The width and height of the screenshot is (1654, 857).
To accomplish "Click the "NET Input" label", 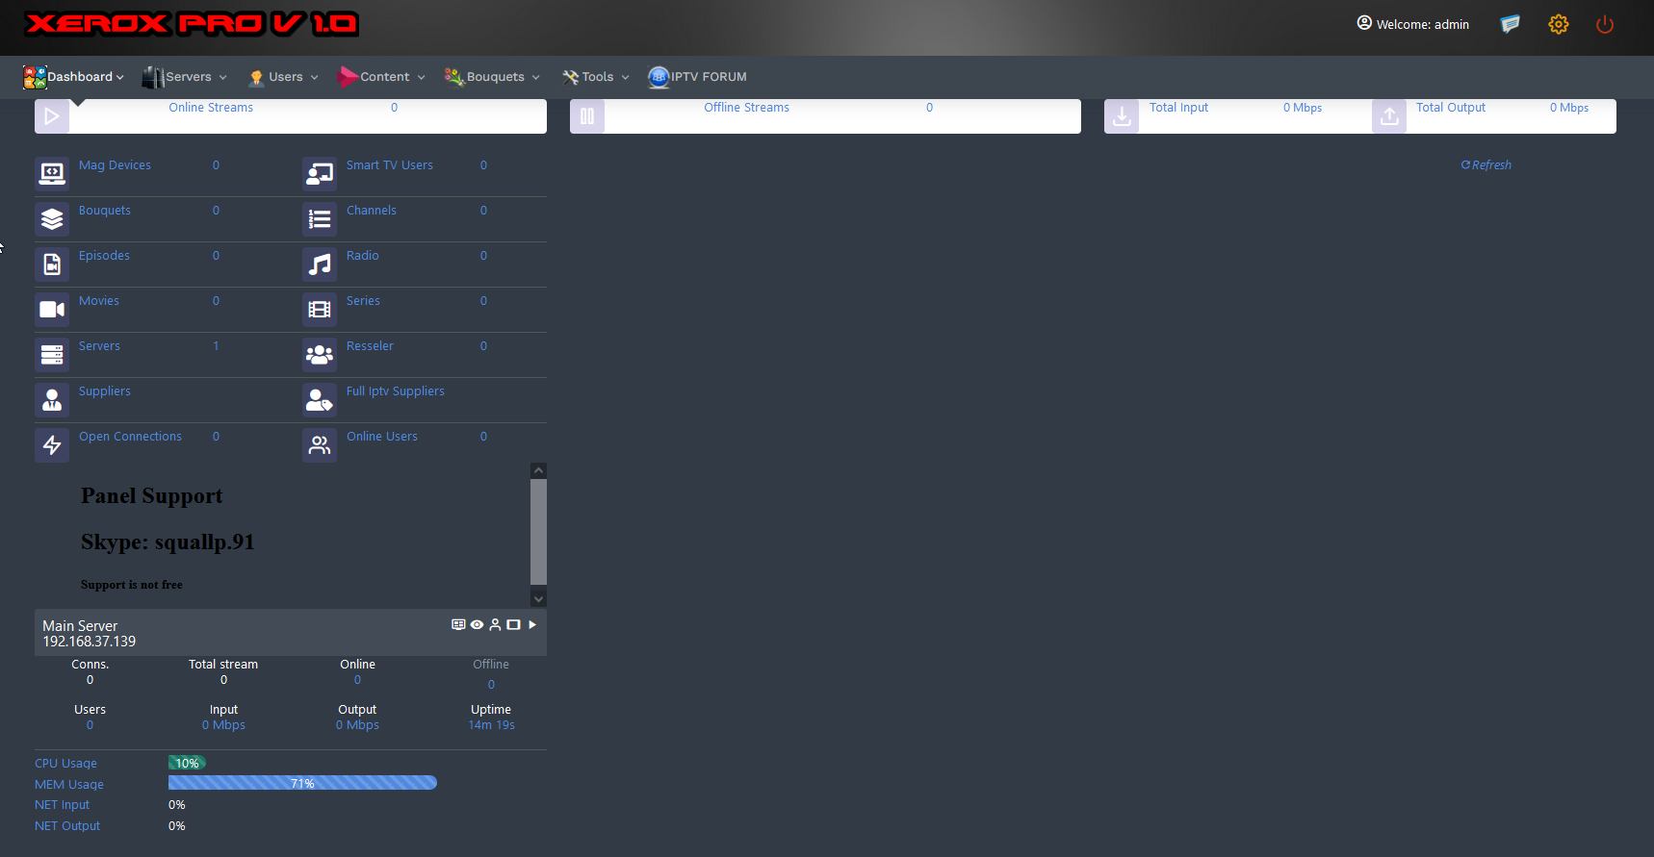I will click(62, 805).
